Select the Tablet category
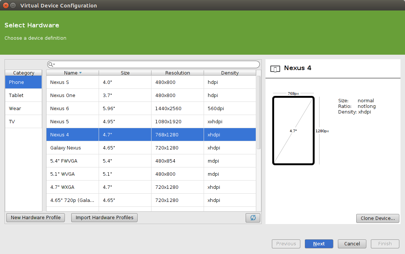 (24, 95)
